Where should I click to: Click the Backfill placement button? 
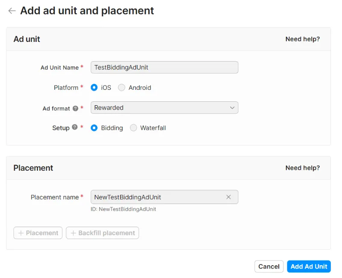102,233
